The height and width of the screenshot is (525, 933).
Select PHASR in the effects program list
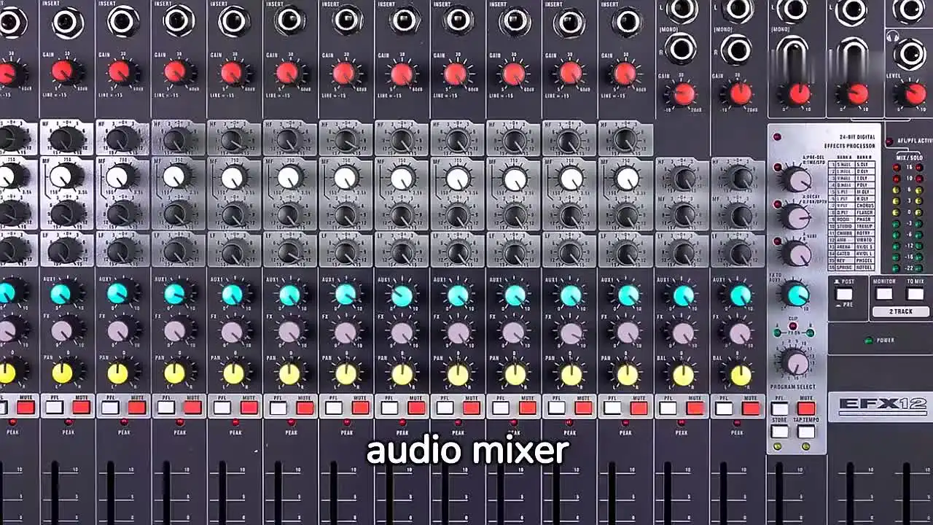(x=864, y=219)
